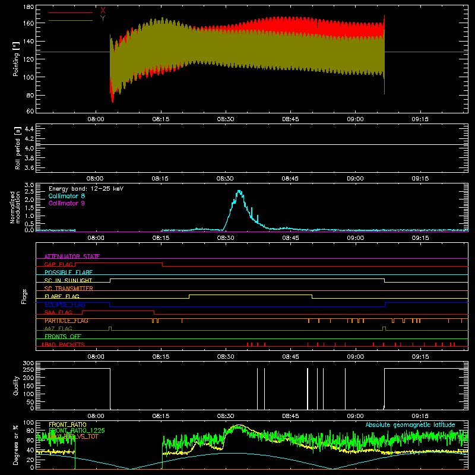Click the ECLIPSE_FLAG label
This screenshot has height=475, width=475.
point(65,305)
